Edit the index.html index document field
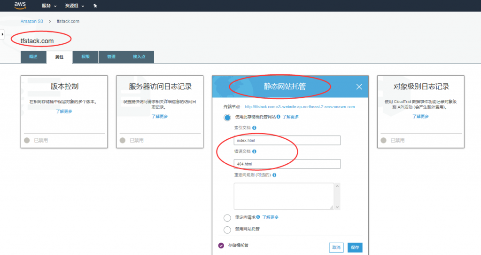Image resolution: width=481 pixels, height=255 pixels. (287, 140)
